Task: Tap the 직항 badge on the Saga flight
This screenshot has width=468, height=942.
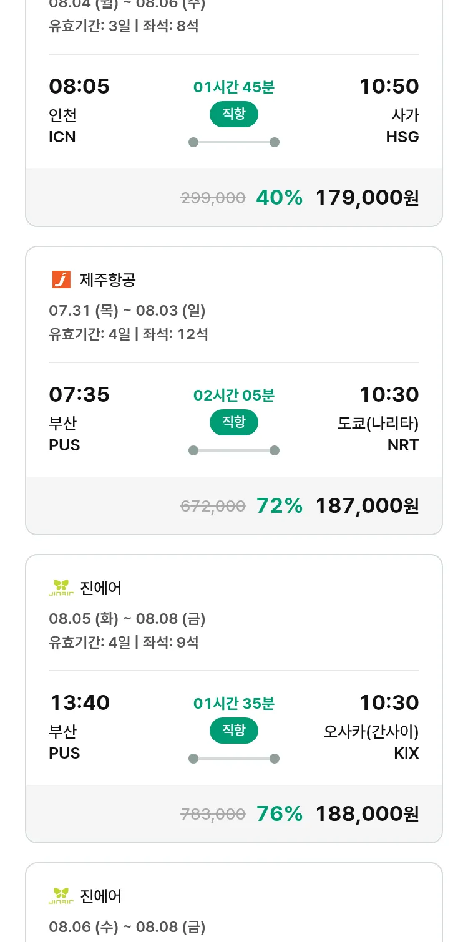Action: click(x=233, y=114)
